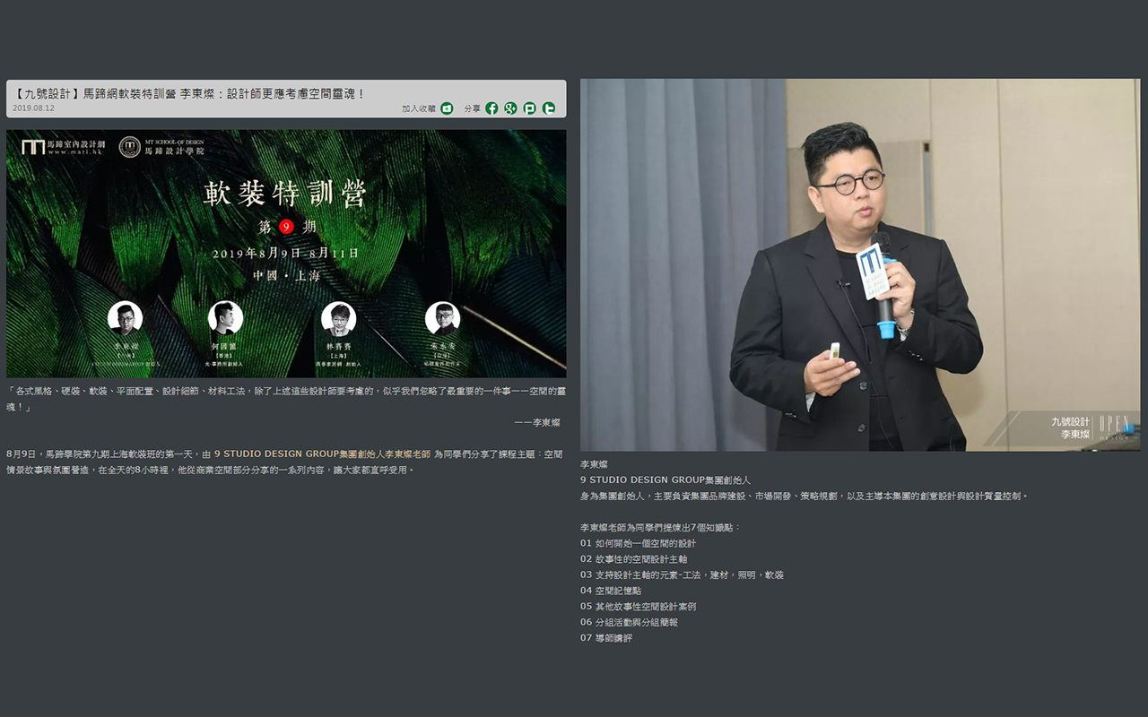Screen dimensions: 1148x717
Task: Select 何國鑑's circular portrait in banner
Action: pos(225,318)
